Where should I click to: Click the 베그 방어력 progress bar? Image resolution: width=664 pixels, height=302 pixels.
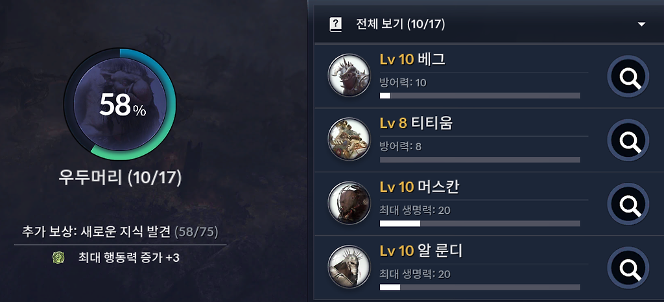[480, 96]
